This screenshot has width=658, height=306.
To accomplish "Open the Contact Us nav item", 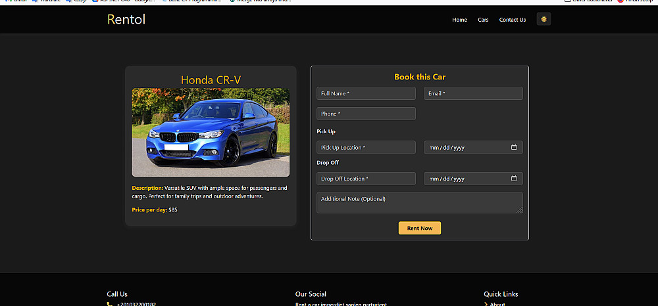I will pos(513,20).
